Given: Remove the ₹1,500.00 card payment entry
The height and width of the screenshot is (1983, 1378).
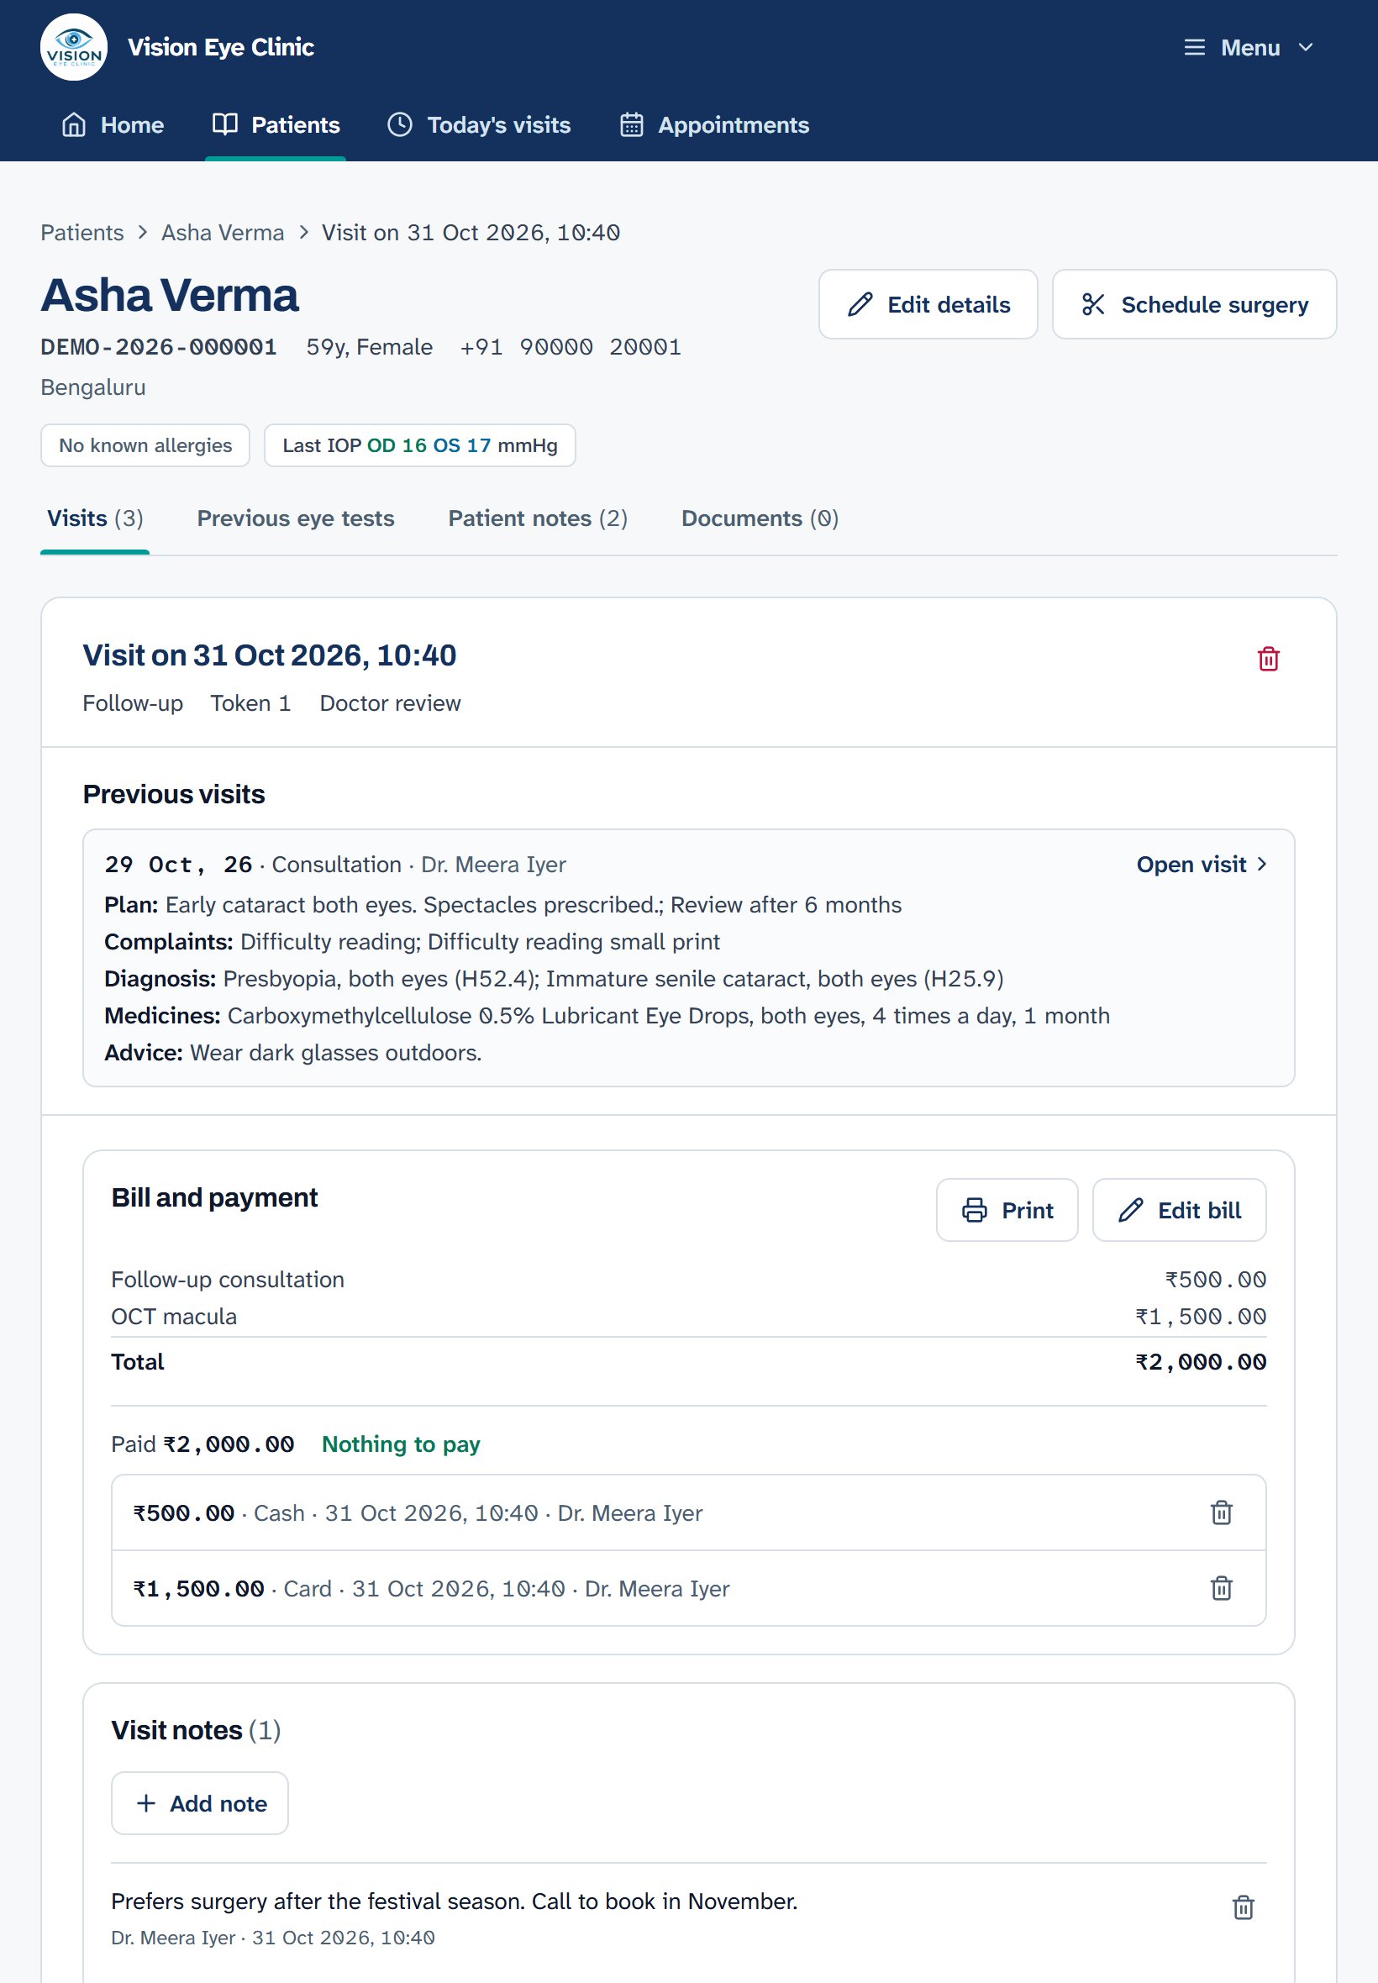Looking at the screenshot, I should coord(1221,1588).
